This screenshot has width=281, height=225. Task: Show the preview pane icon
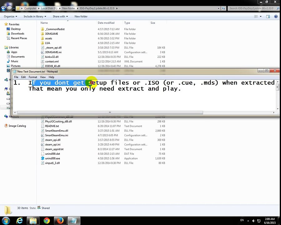[x=268, y=17]
